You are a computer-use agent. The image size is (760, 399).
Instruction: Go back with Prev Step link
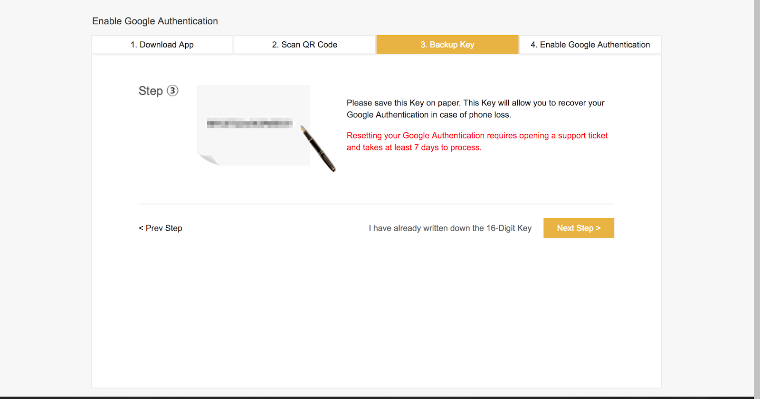click(x=161, y=228)
